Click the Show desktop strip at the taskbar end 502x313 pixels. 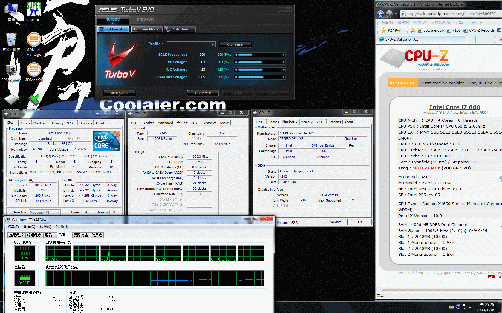(x=500, y=307)
